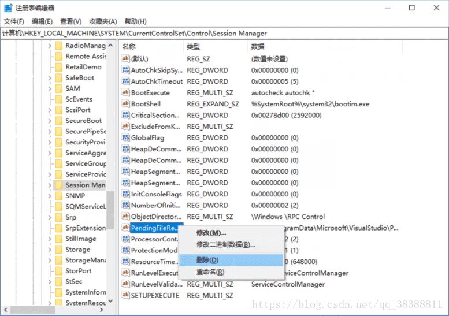Click the AutoChkTimeout DWORD icon
Viewport: 449px width, 316px height.
pos(125,81)
